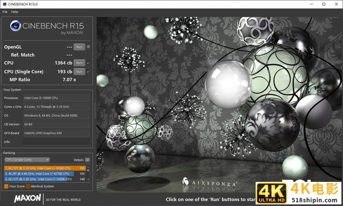343x206 pixels.
Task: Click the Details arrow icon in Ranking
Action: coord(87,160)
